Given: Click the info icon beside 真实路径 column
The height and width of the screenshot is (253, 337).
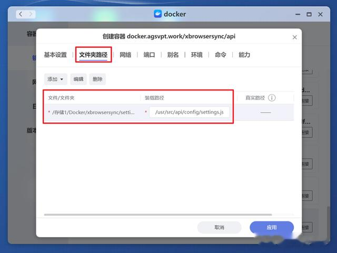Looking at the screenshot, I should [x=272, y=98].
